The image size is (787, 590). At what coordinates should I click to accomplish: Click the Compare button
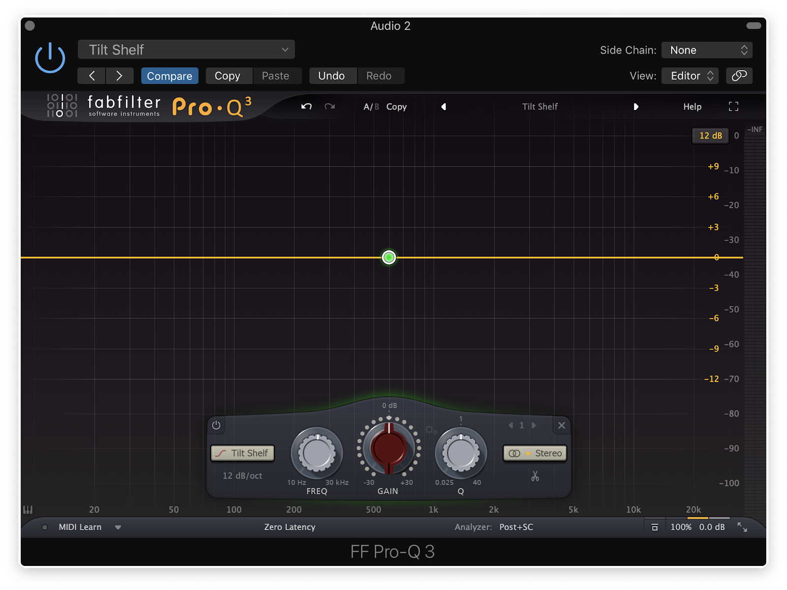pos(170,76)
